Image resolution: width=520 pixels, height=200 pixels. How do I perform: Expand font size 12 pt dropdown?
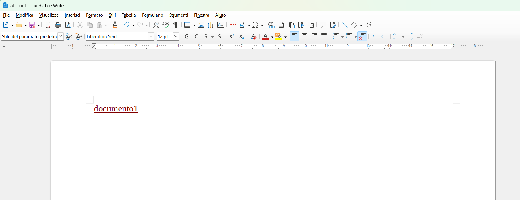point(176,36)
